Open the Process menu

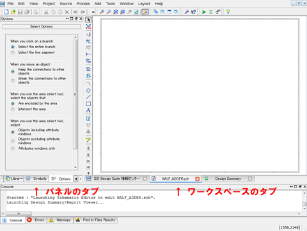[x=83, y=4]
